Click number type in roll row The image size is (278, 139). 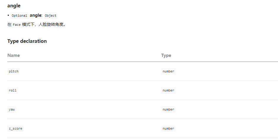point(168,90)
